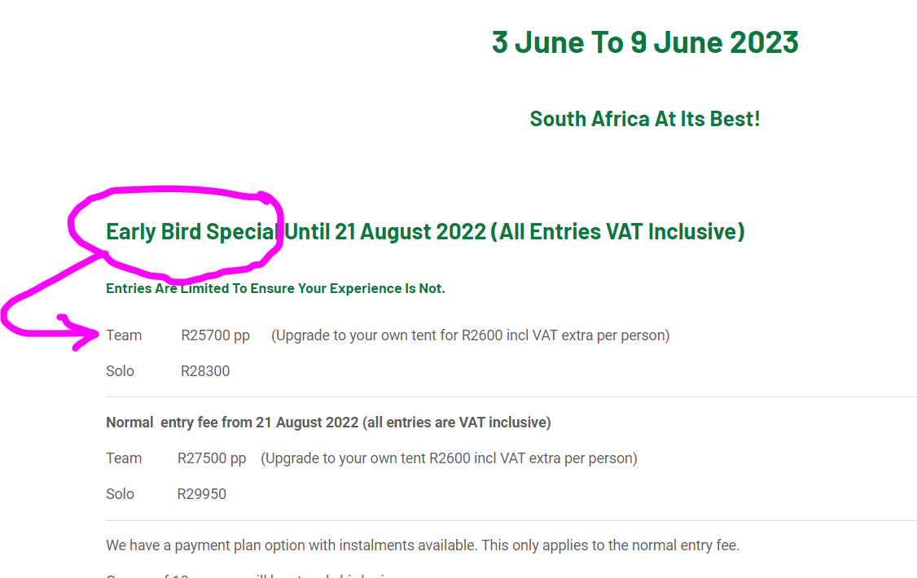
Task: Click the normal fee tent upgrade note
Action: (x=449, y=458)
